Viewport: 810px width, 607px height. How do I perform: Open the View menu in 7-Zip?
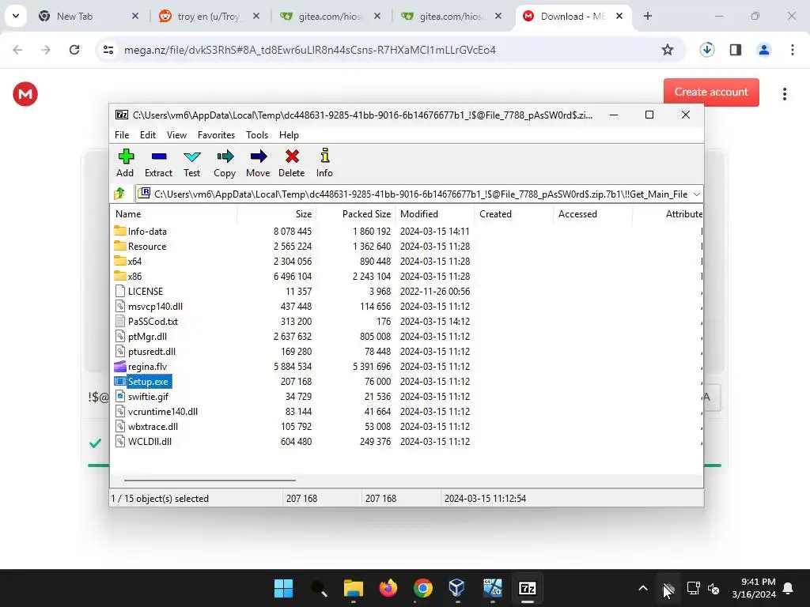[x=176, y=134]
